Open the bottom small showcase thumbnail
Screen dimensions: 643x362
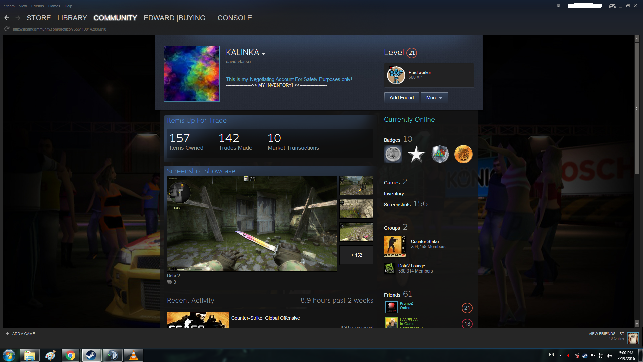356,232
